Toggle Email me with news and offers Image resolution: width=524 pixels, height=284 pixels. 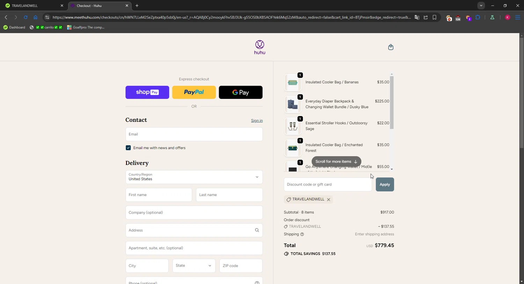click(128, 148)
